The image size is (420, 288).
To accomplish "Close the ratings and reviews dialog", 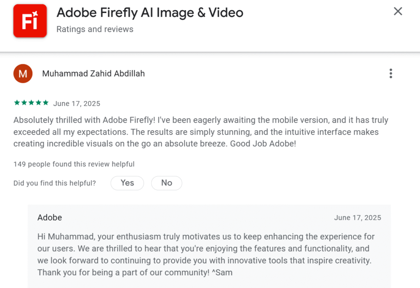I will [x=398, y=11].
